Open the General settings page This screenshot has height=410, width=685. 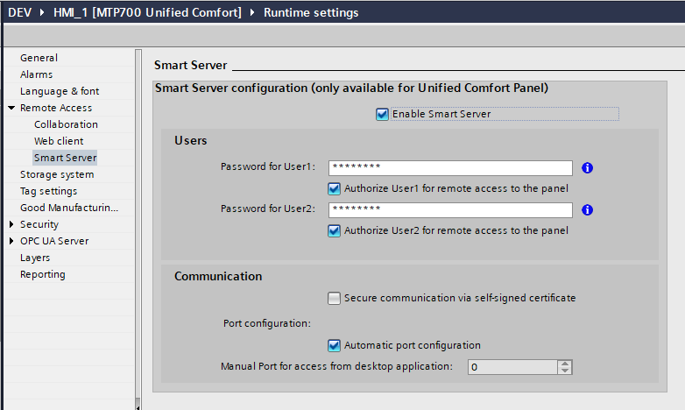(39, 58)
